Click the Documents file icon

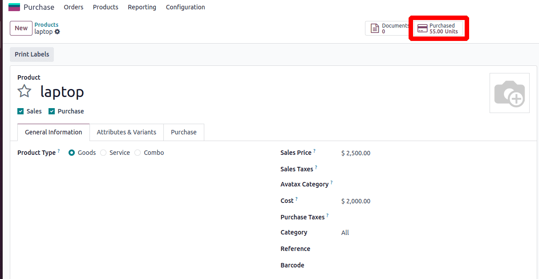[375, 28]
